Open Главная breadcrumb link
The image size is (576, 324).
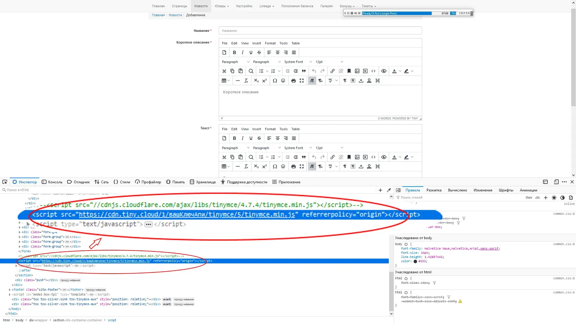tap(158, 15)
